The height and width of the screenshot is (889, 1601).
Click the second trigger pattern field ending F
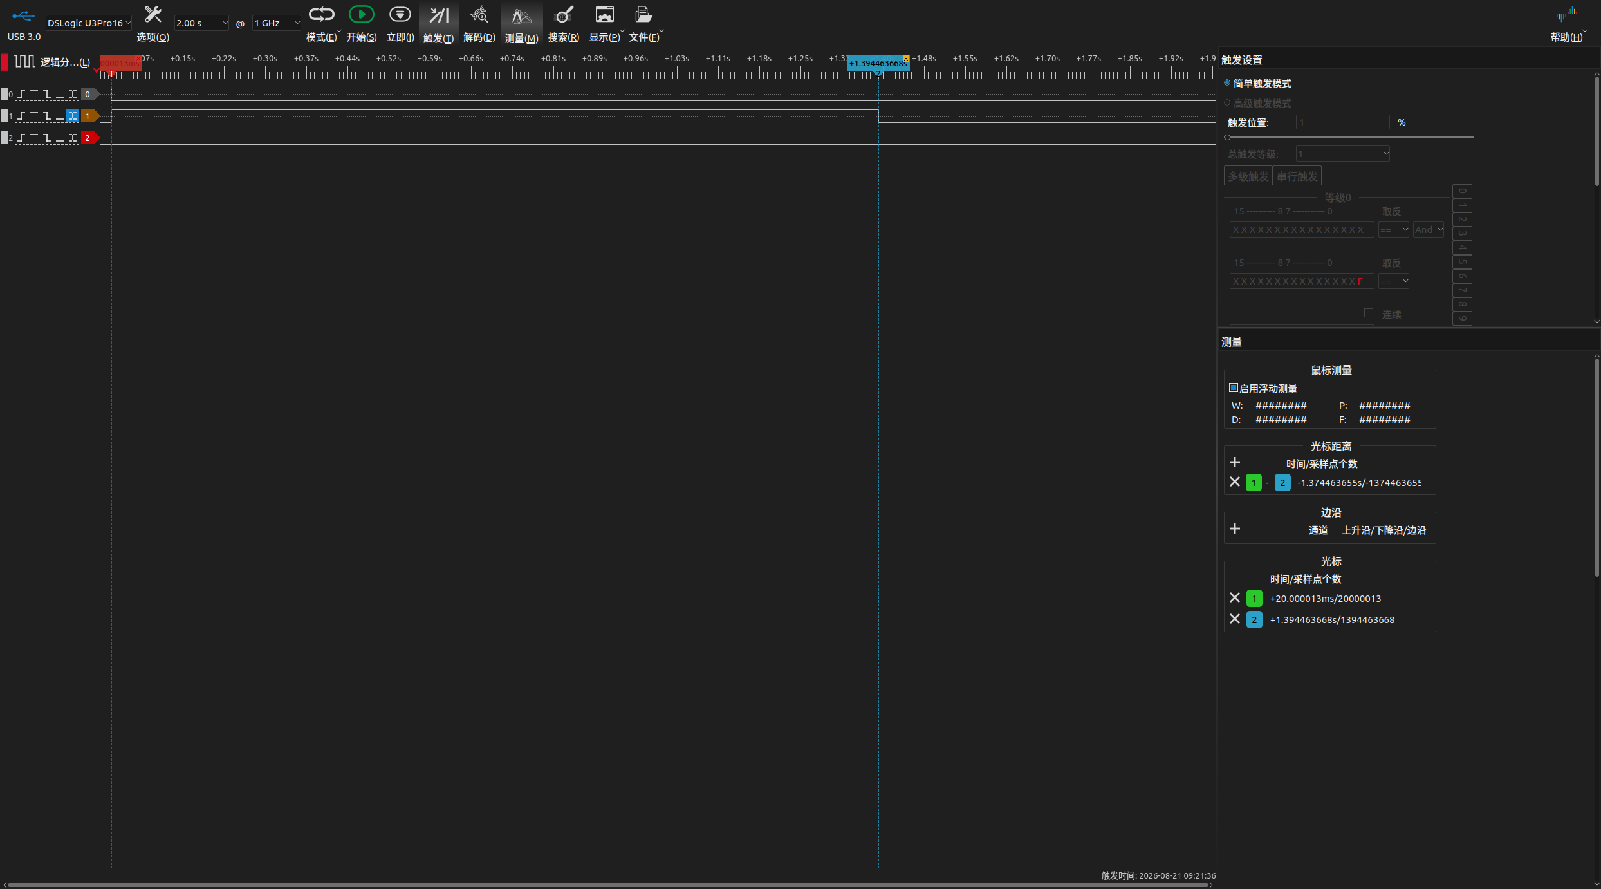click(1301, 281)
